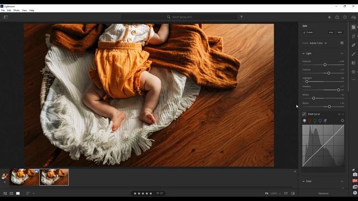Image resolution: width=358 pixels, height=201 pixels.
Task: Click the B&W button
Action: [340, 32]
